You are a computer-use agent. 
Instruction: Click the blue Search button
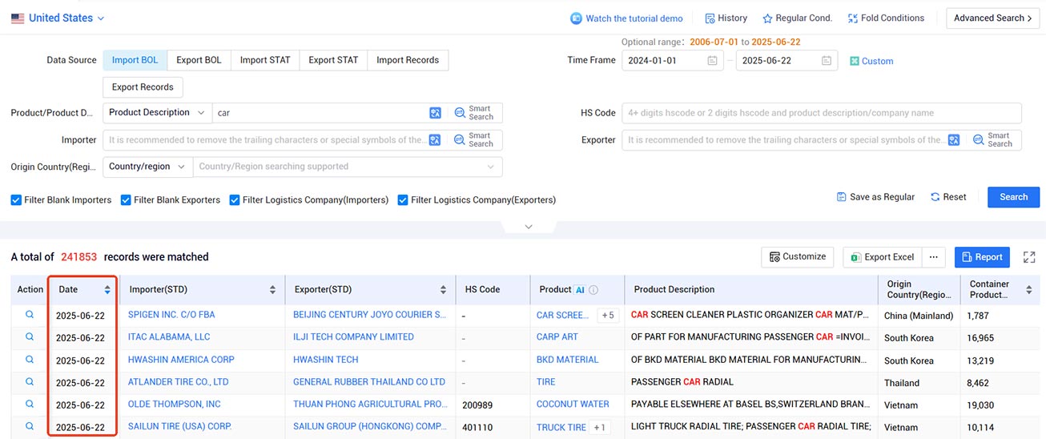pos(1013,197)
